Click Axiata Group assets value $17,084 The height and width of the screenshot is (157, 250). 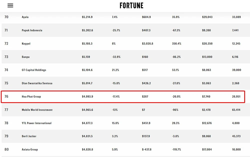point(207,150)
